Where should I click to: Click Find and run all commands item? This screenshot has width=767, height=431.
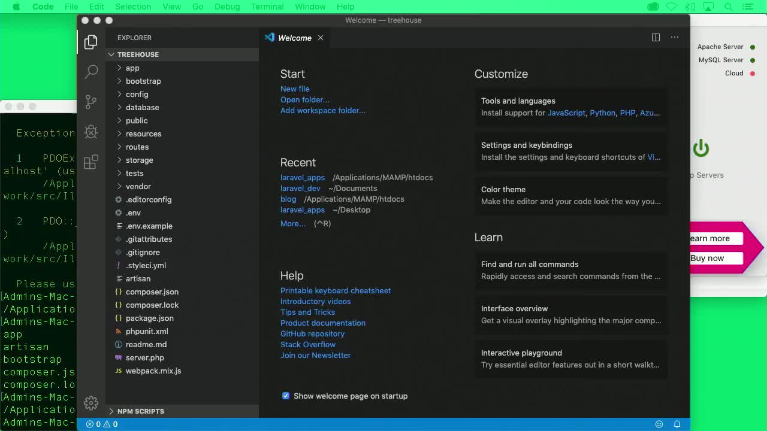click(x=571, y=270)
